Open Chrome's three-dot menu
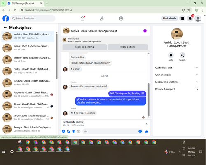206x165 pixels. 202,10
